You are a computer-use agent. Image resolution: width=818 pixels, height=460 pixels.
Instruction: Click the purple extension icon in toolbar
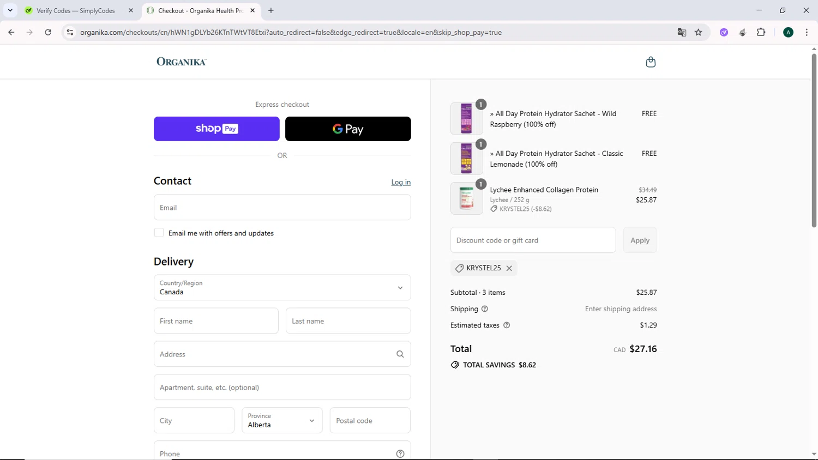pos(724,32)
